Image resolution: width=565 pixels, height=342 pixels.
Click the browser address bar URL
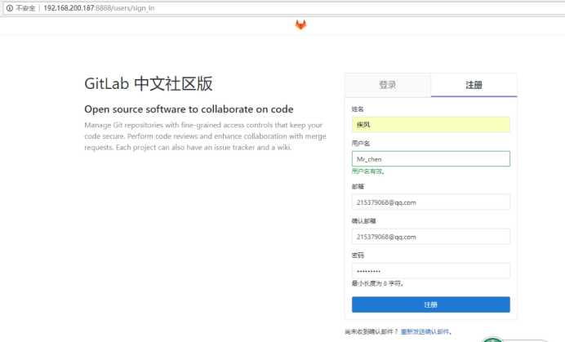pos(99,8)
